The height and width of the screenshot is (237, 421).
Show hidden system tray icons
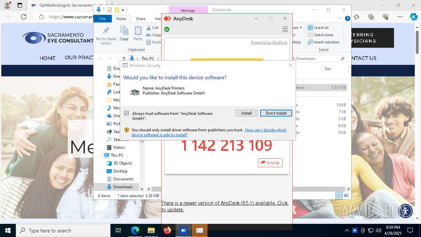(347, 230)
